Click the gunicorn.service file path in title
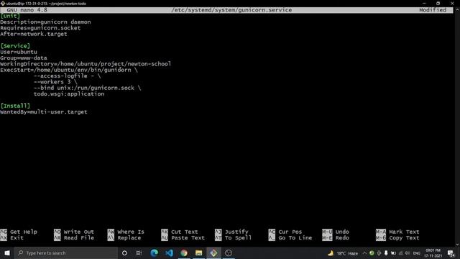The image size is (460, 259). [x=231, y=10]
